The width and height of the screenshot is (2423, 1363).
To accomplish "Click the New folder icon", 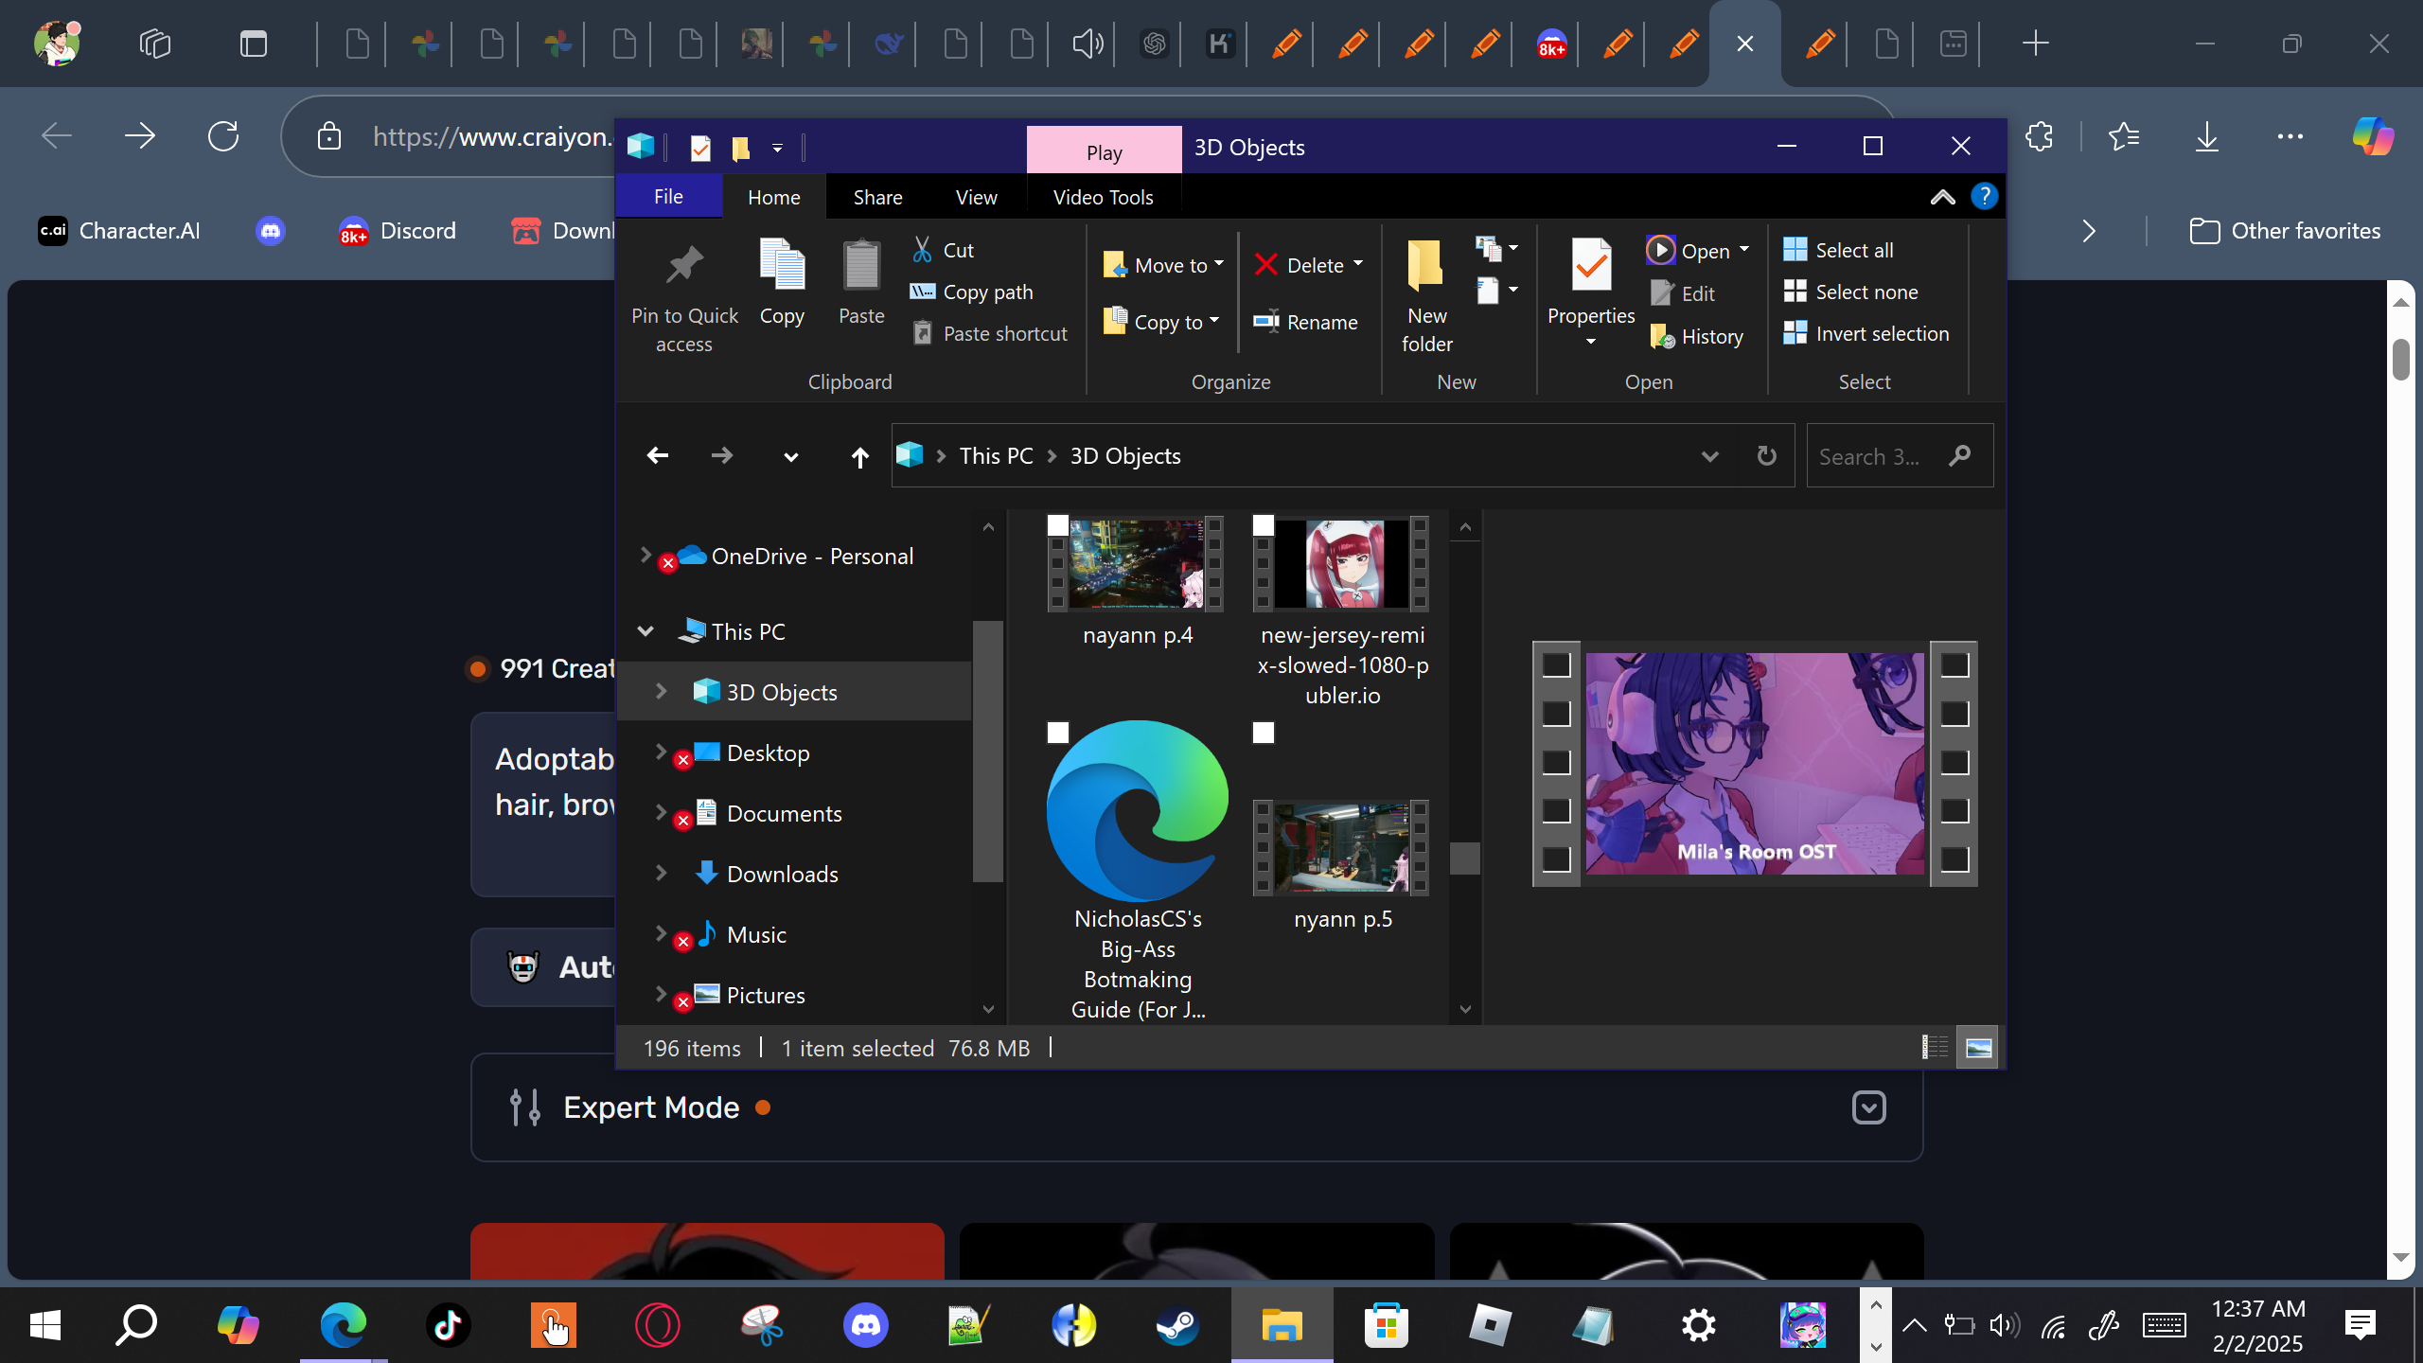I will tap(1425, 265).
